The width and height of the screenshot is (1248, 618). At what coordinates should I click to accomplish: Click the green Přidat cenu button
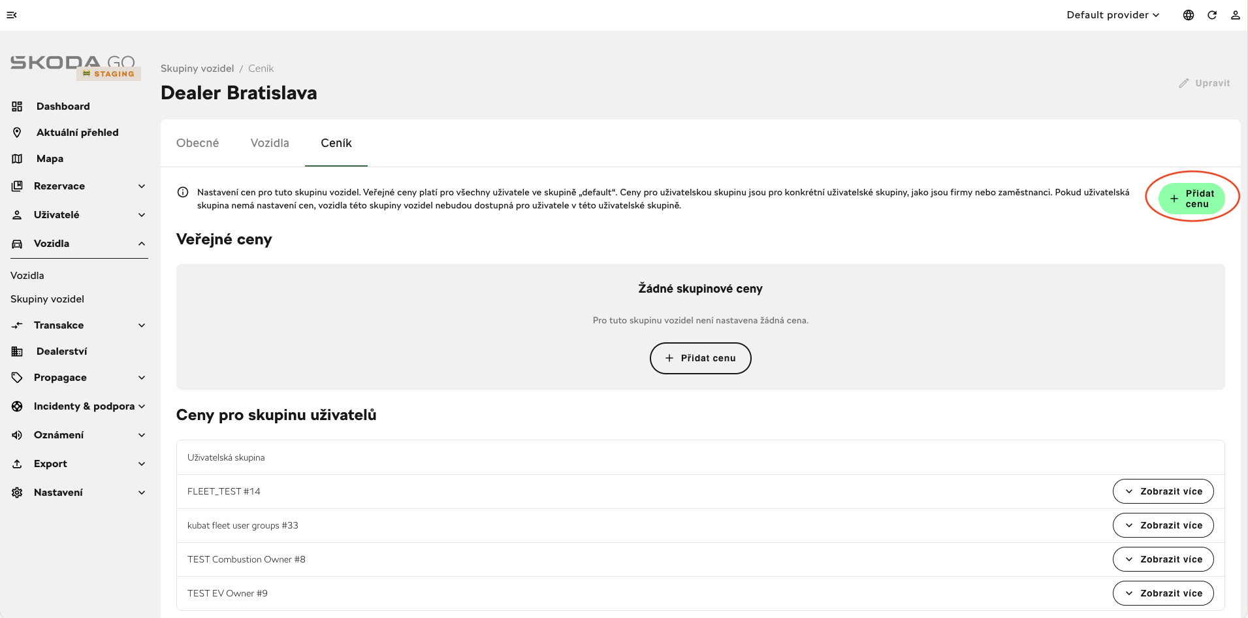click(x=1192, y=199)
